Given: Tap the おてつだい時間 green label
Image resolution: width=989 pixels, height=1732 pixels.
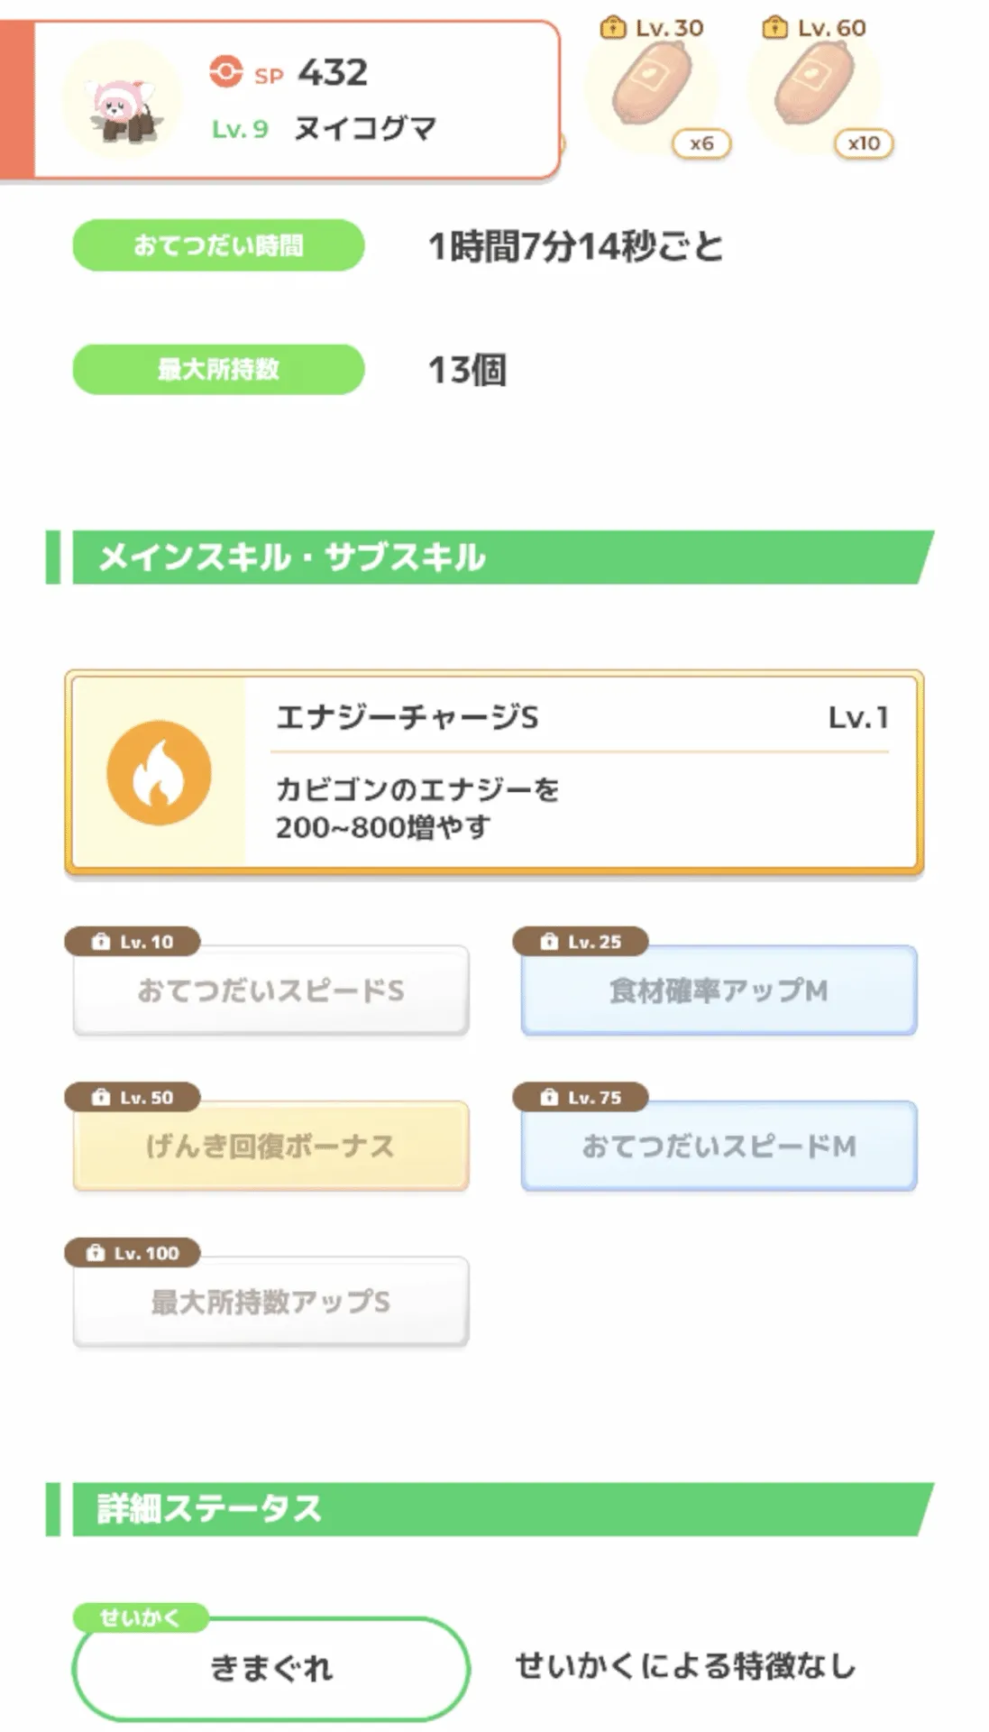Looking at the screenshot, I should pyautogui.click(x=218, y=245).
